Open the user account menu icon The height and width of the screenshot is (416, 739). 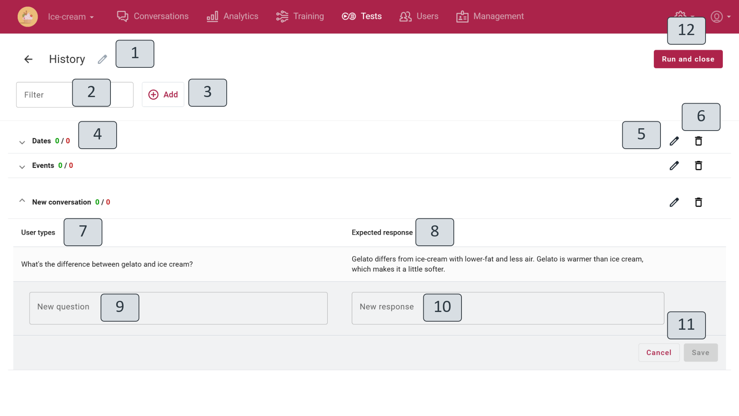coord(717,17)
